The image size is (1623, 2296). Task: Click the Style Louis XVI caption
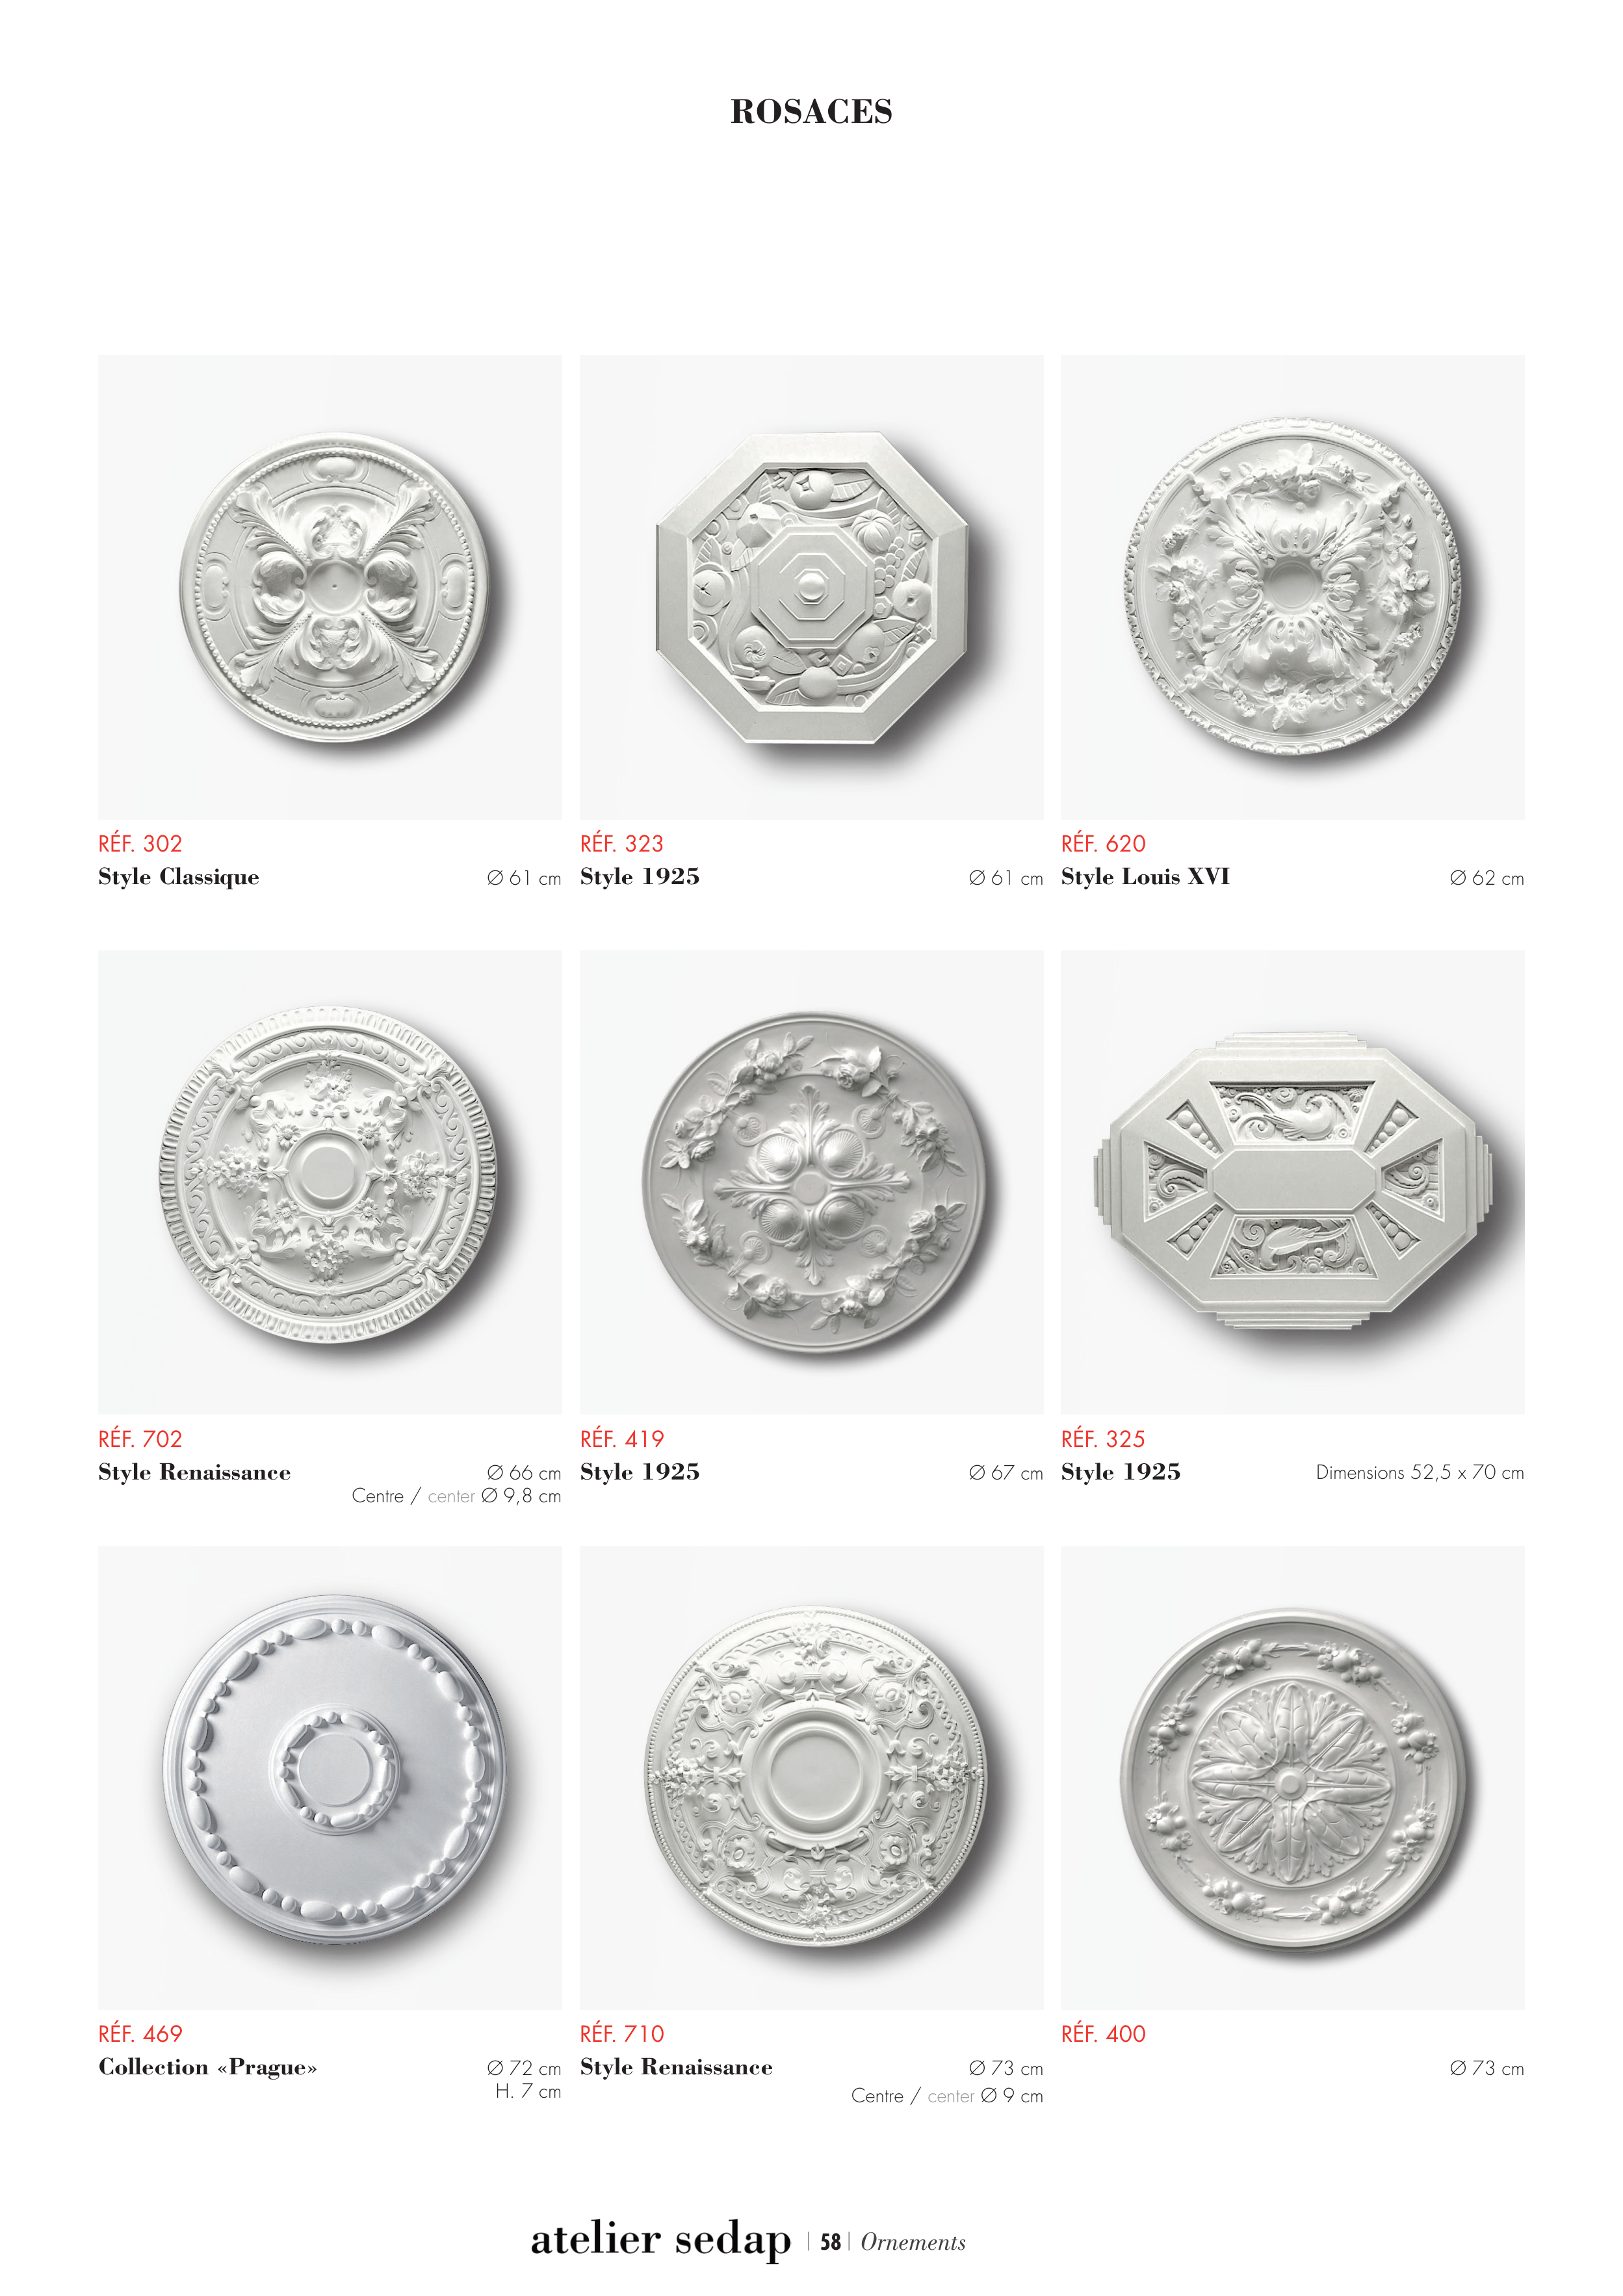pos(1145,876)
